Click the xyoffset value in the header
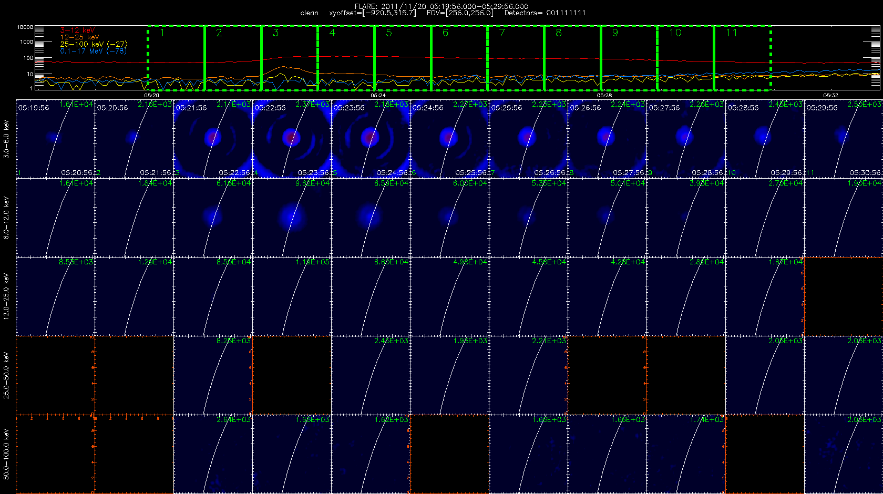883x494 pixels. click(x=372, y=13)
